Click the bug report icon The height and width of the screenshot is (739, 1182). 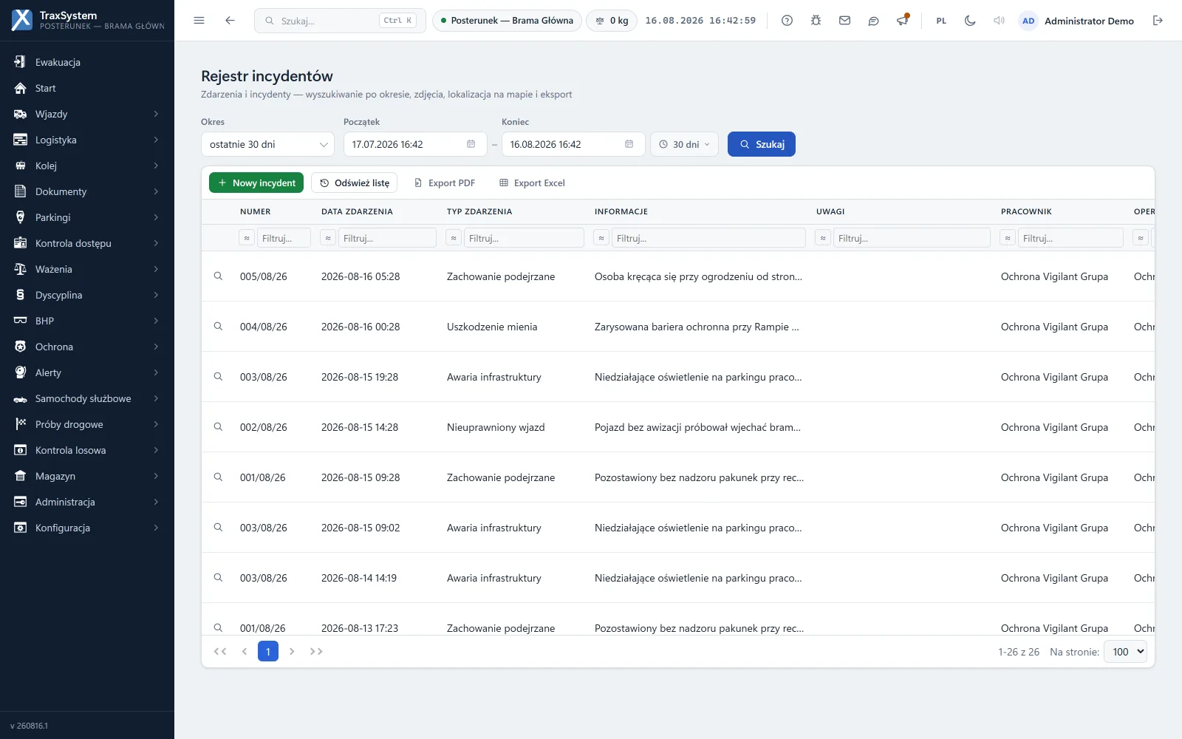(x=816, y=21)
